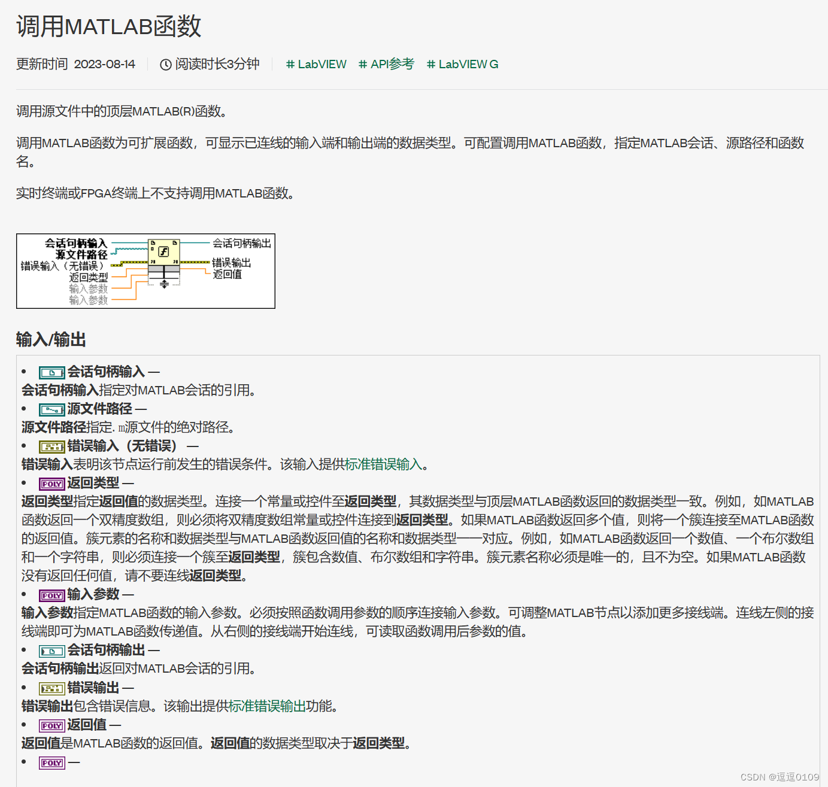Screen dimensions: 828x787
Task: Click the 2023-08-14 update date
Action: point(105,64)
